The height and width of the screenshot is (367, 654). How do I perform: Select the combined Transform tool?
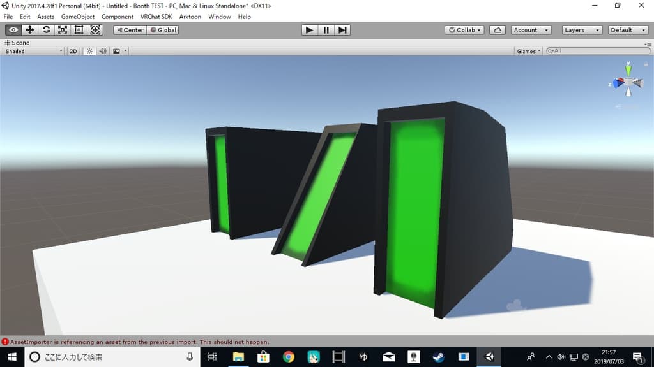96,30
